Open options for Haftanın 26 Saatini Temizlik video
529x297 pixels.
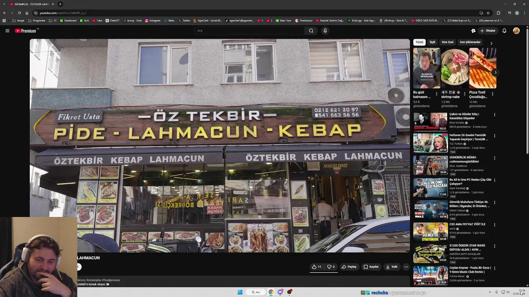tap(494, 136)
